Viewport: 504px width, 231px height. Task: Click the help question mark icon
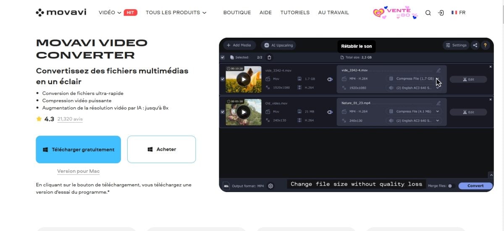coord(486,45)
